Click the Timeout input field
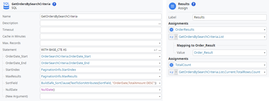Image resolution: width=269 pixels, height=101 pixels. tap(101, 30)
